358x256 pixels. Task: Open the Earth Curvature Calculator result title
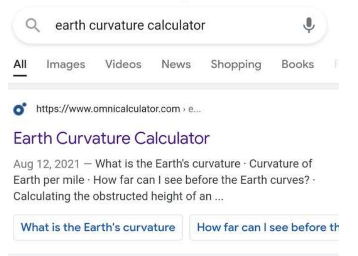(x=112, y=138)
